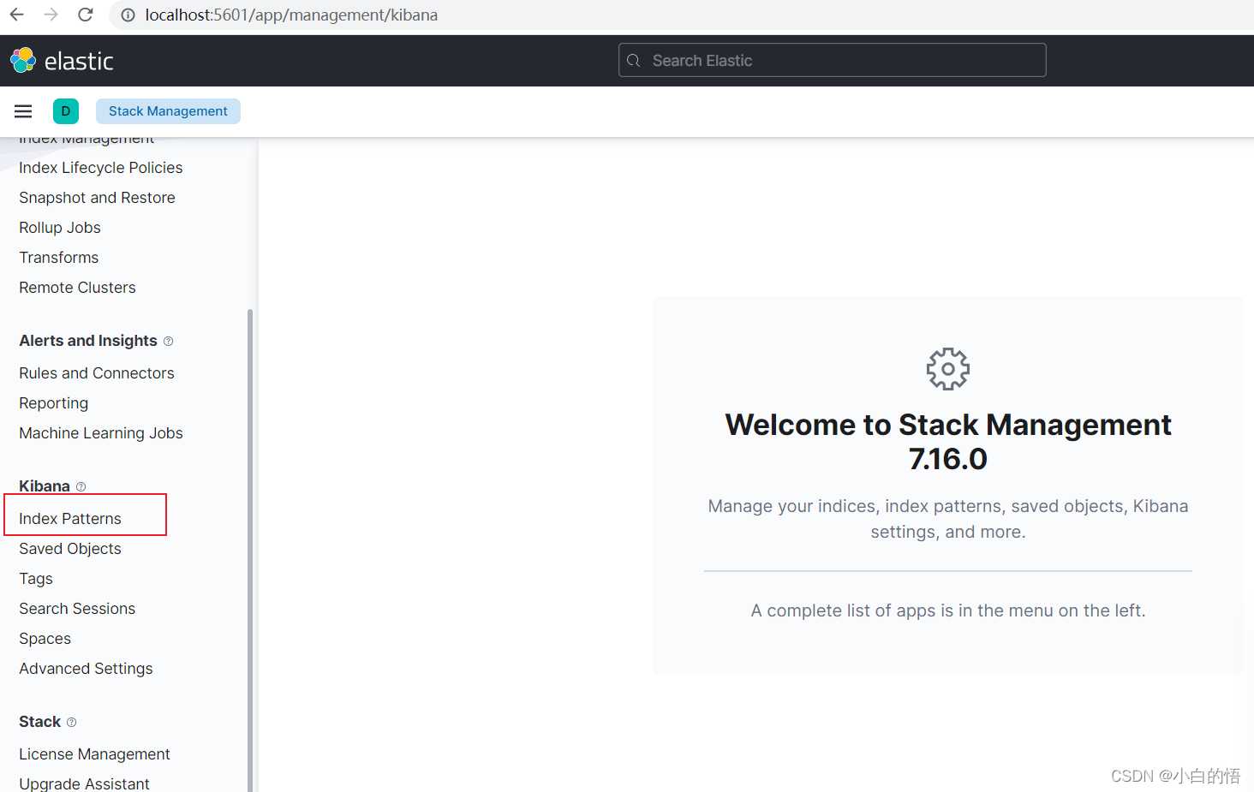Reload the page with the refresh icon

[85, 15]
